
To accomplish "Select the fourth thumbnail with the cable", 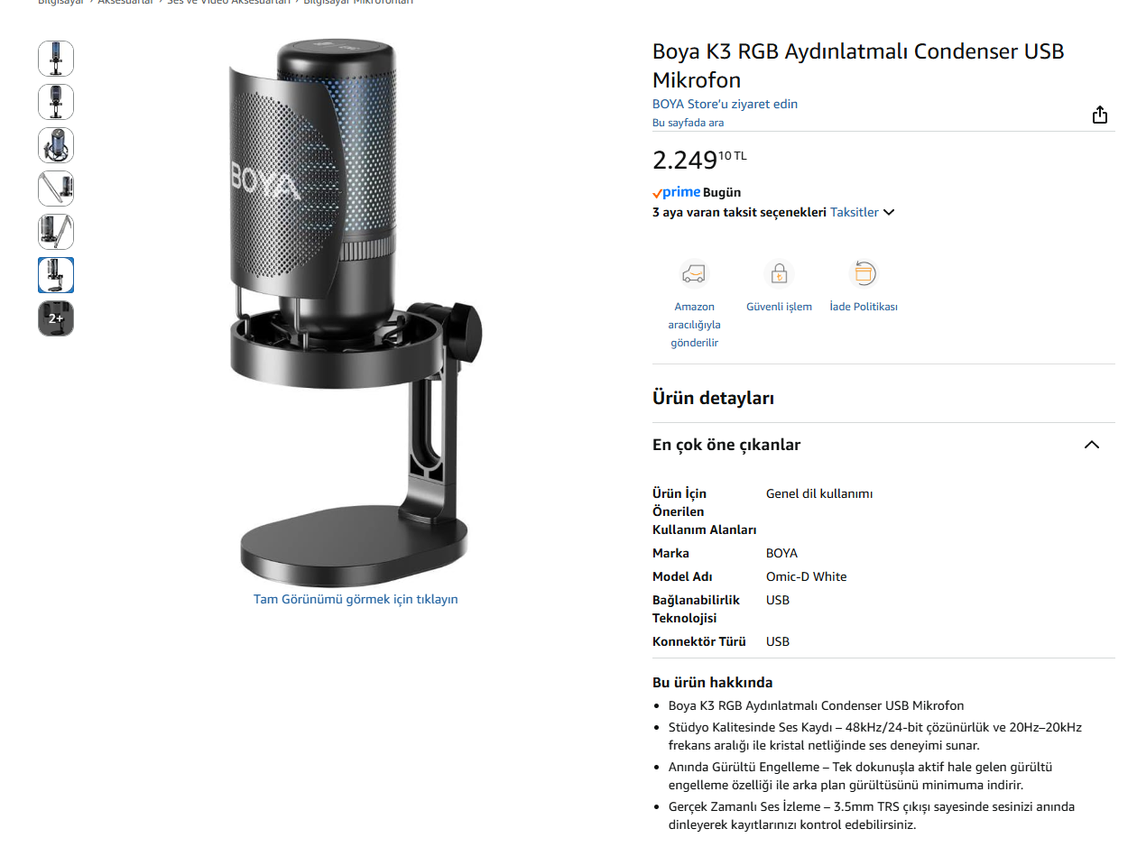I will point(56,189).
